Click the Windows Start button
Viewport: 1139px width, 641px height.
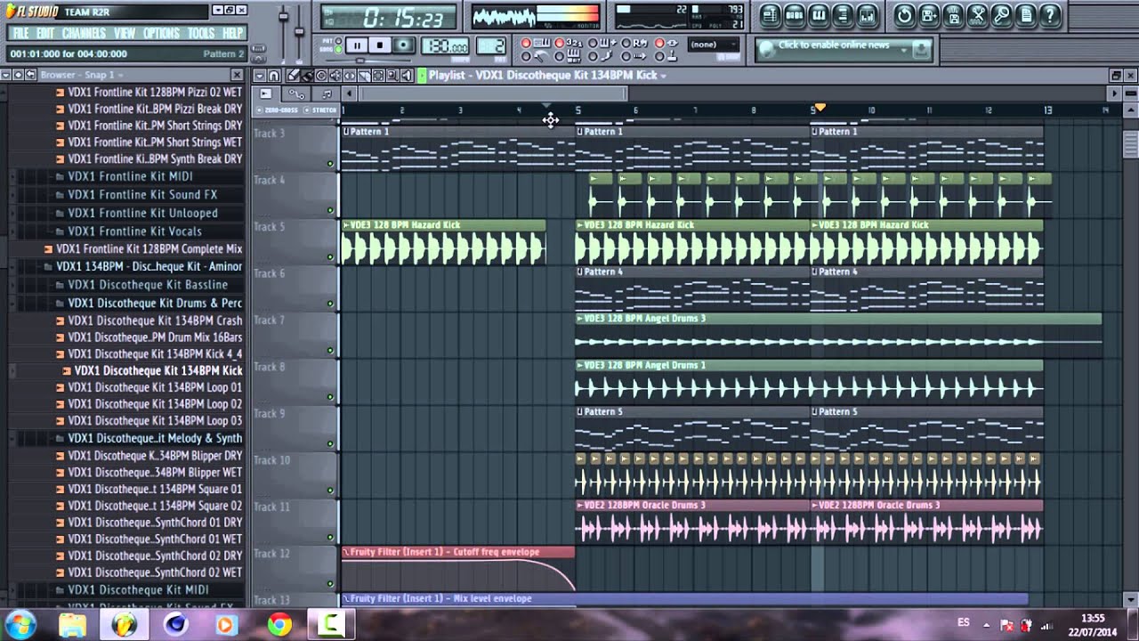(x=20, y=624)
